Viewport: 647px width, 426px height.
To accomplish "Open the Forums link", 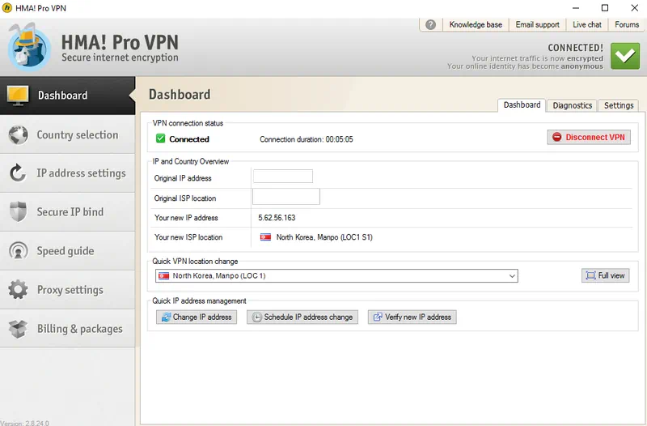I will [626, 25].
